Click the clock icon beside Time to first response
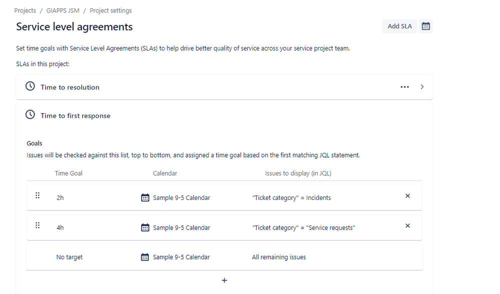Viewport: 500px width, 294px height. pos(31,114)
